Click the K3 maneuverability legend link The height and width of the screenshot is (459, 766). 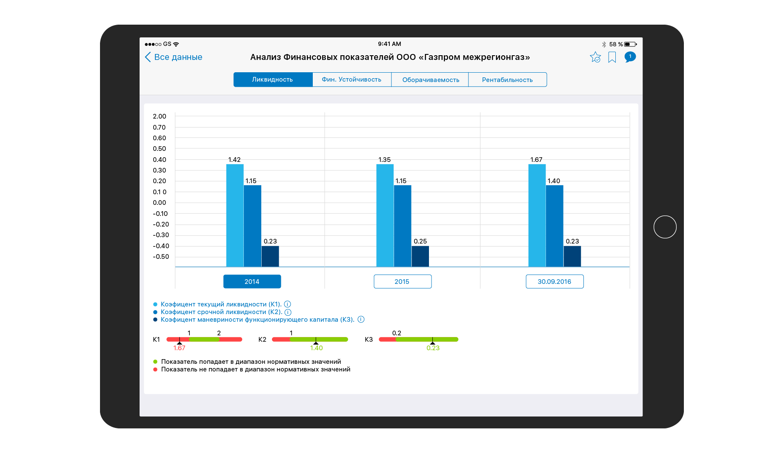point(257,320)
